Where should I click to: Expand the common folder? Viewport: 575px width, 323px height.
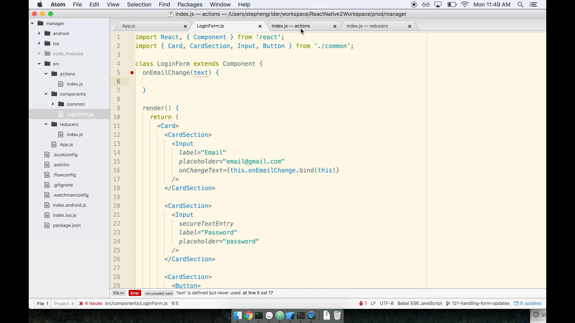coord(53,104)
